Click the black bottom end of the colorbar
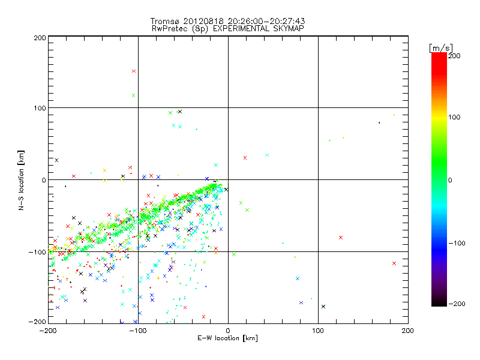Screen dimensions: 480x360 coord(439,304)
